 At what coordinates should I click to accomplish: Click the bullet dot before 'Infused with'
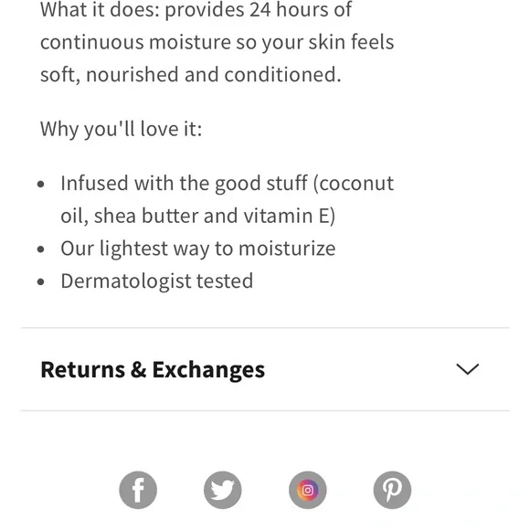pyautogui.click(x=41, y=185)
